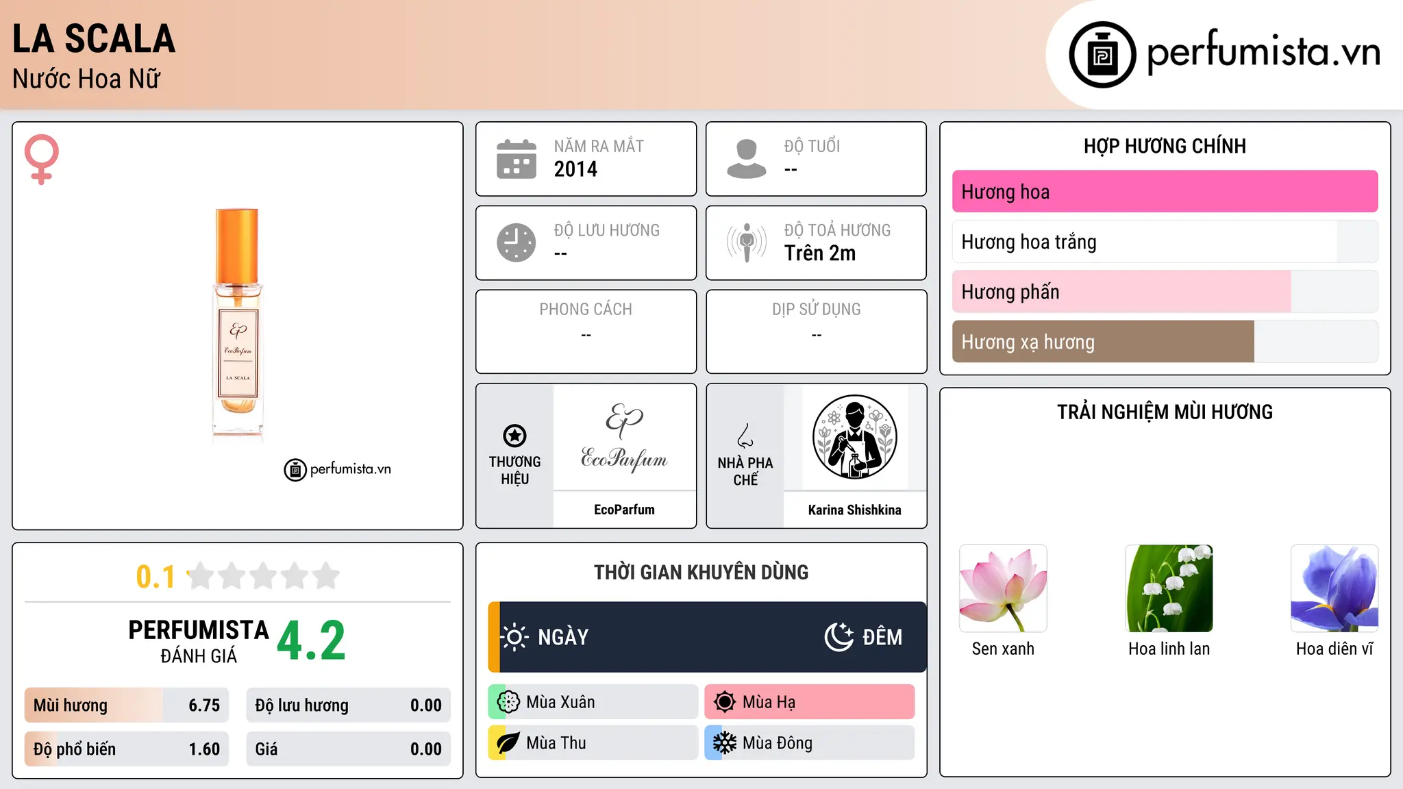Screen dimensions: 1403x789
Task: Click the launch year value 2014
Action: (x=575, y=169)
